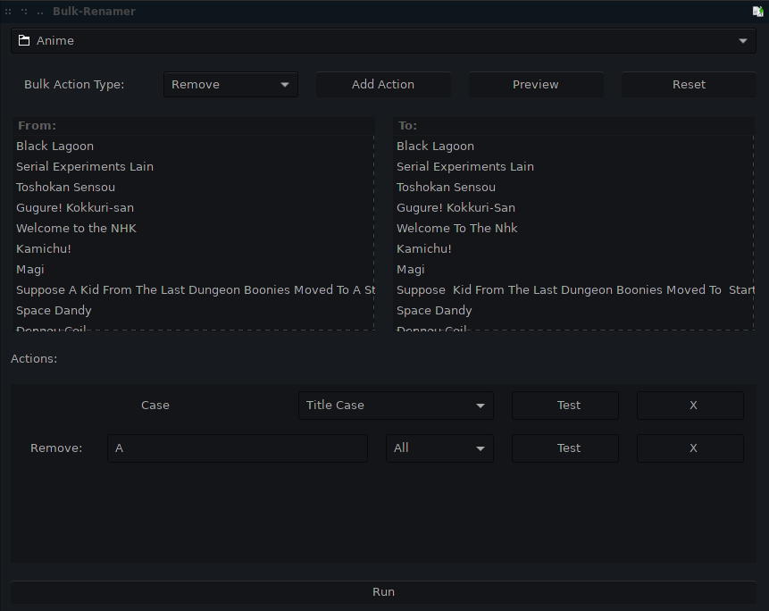Select Suppose Kid From row in To list
The height and width of the screenshot is (611, 769).
574,290
